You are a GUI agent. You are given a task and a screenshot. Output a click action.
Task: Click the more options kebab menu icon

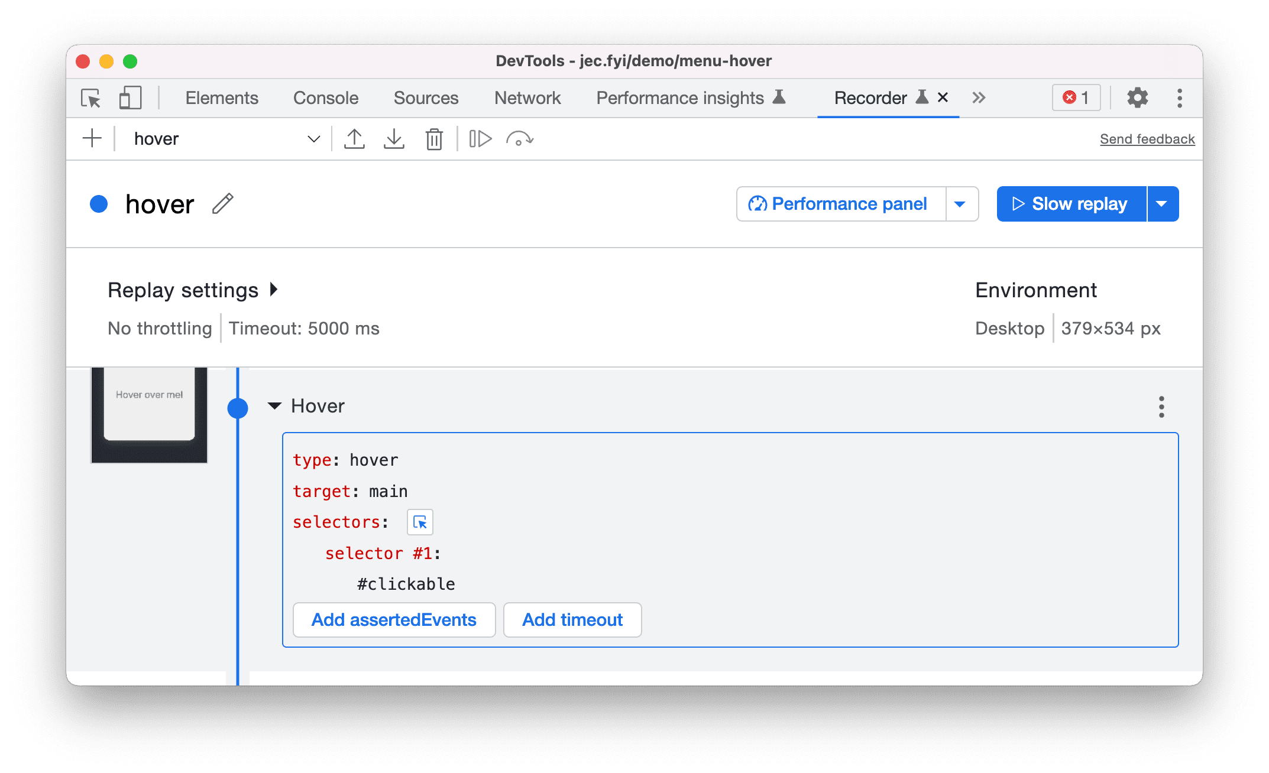tap(1161, 406)
